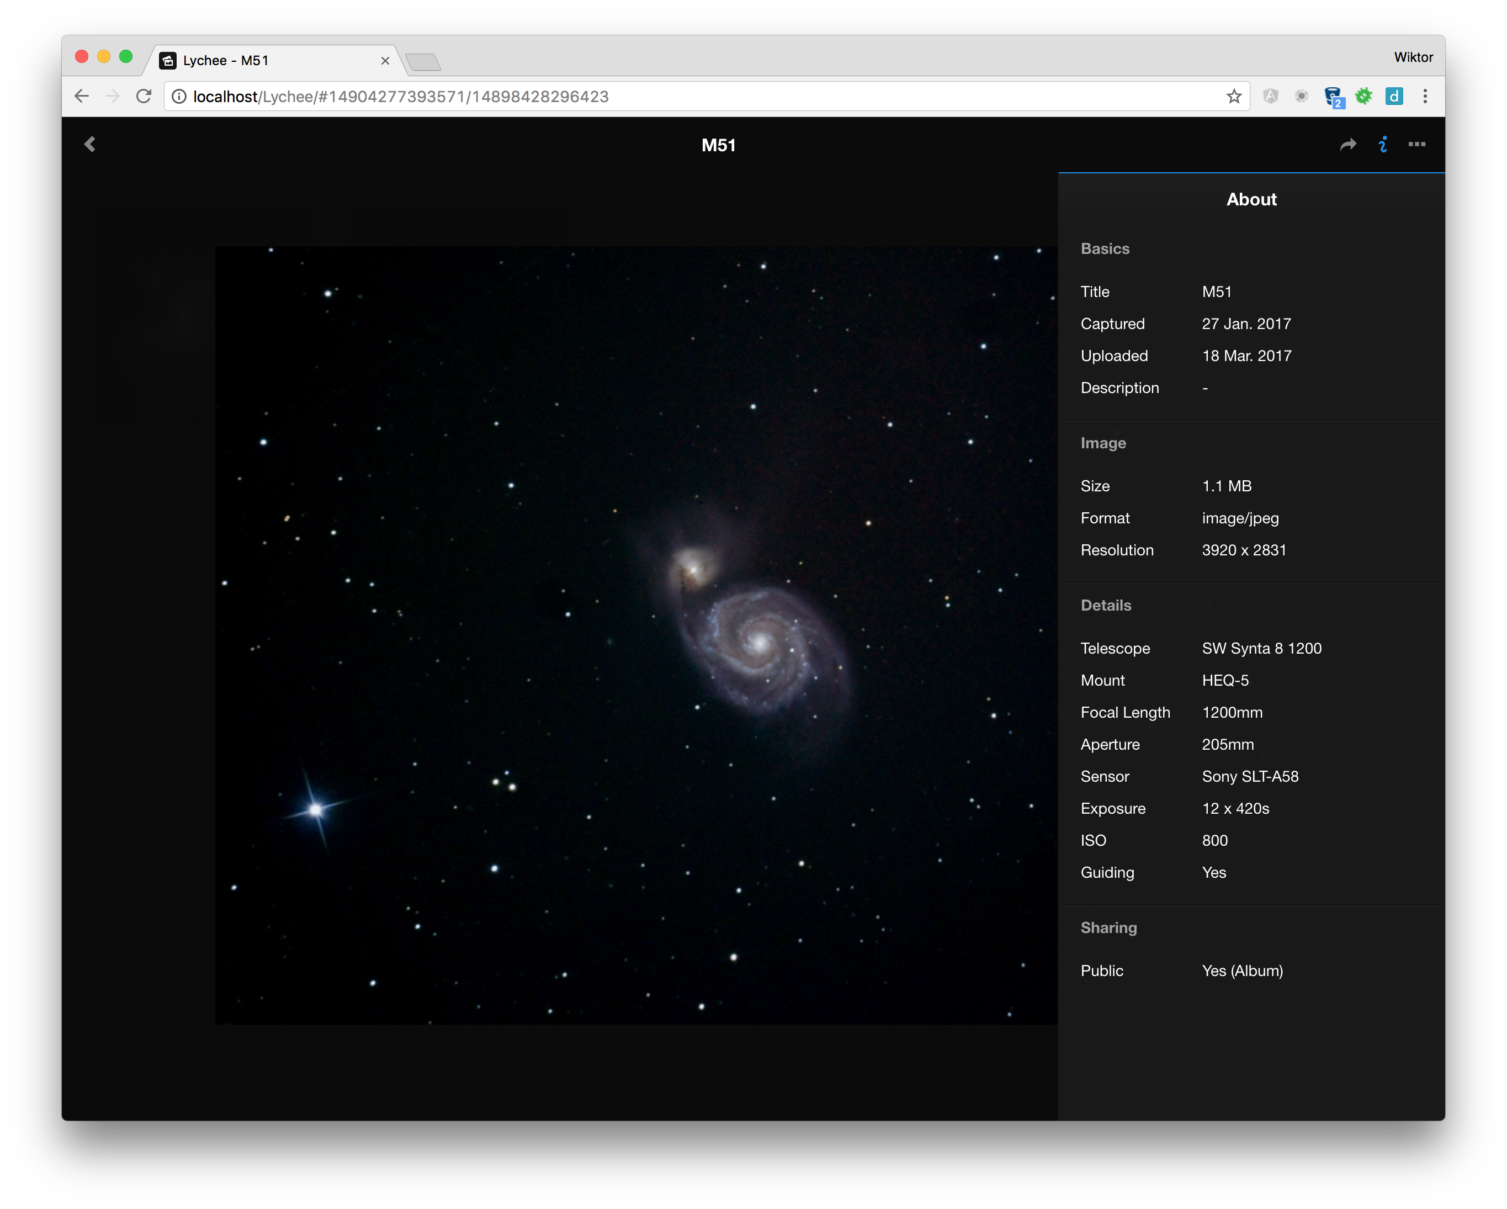Image resolution: width=1507 pixels, height=1209 pixels.
Task: Bookmark page with the star icon
Action: pos(1234,97)
